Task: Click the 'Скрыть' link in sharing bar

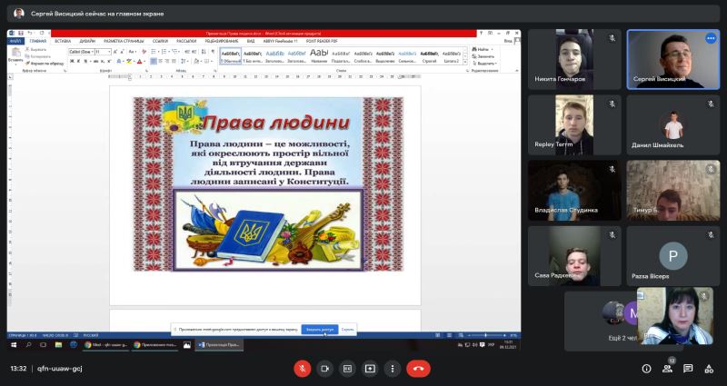Action: [348, 330]
